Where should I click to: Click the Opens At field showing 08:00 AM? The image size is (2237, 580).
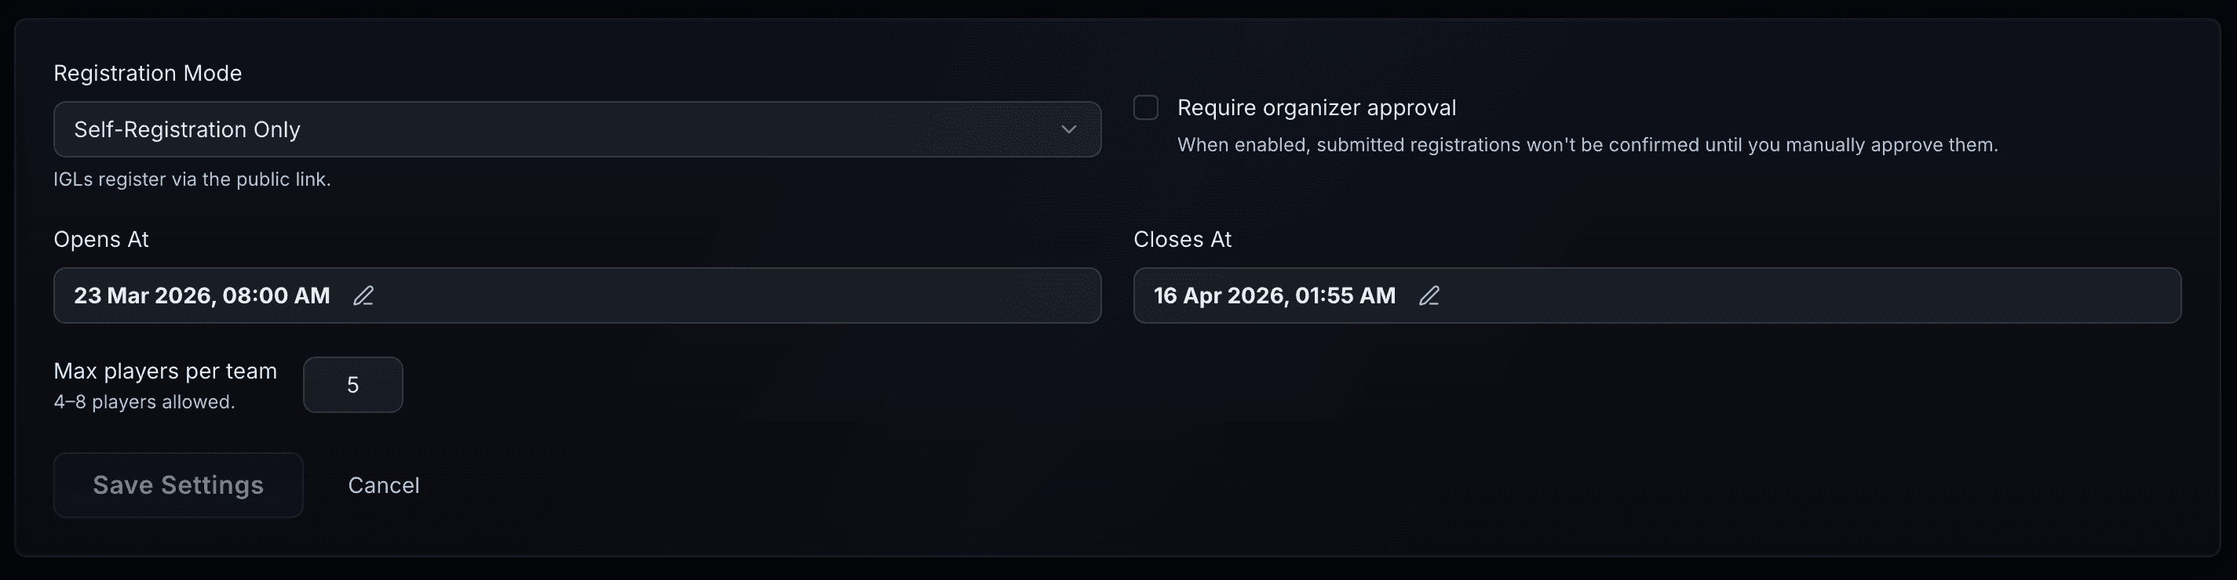click(201, 295)
